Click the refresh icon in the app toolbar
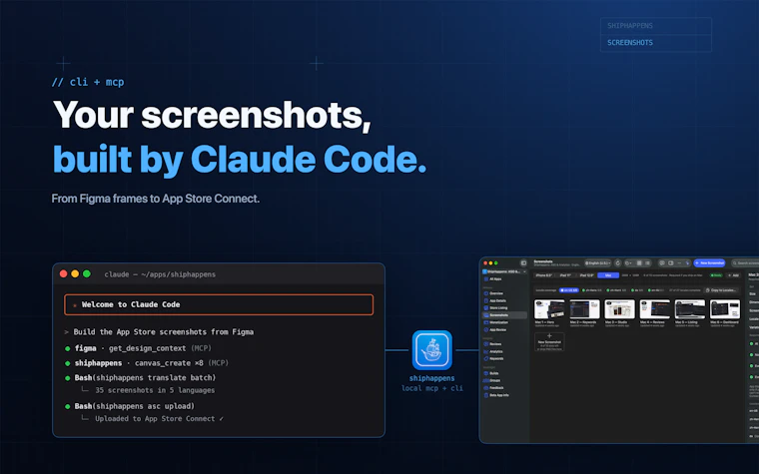This screenshot has height=474, width=759. (x=617, y=263)
